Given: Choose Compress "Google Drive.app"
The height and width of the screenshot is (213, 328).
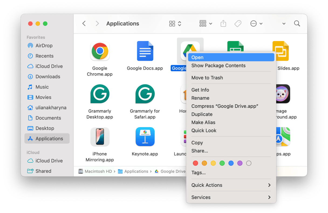Looking at the screenshot, I should 231,106.
